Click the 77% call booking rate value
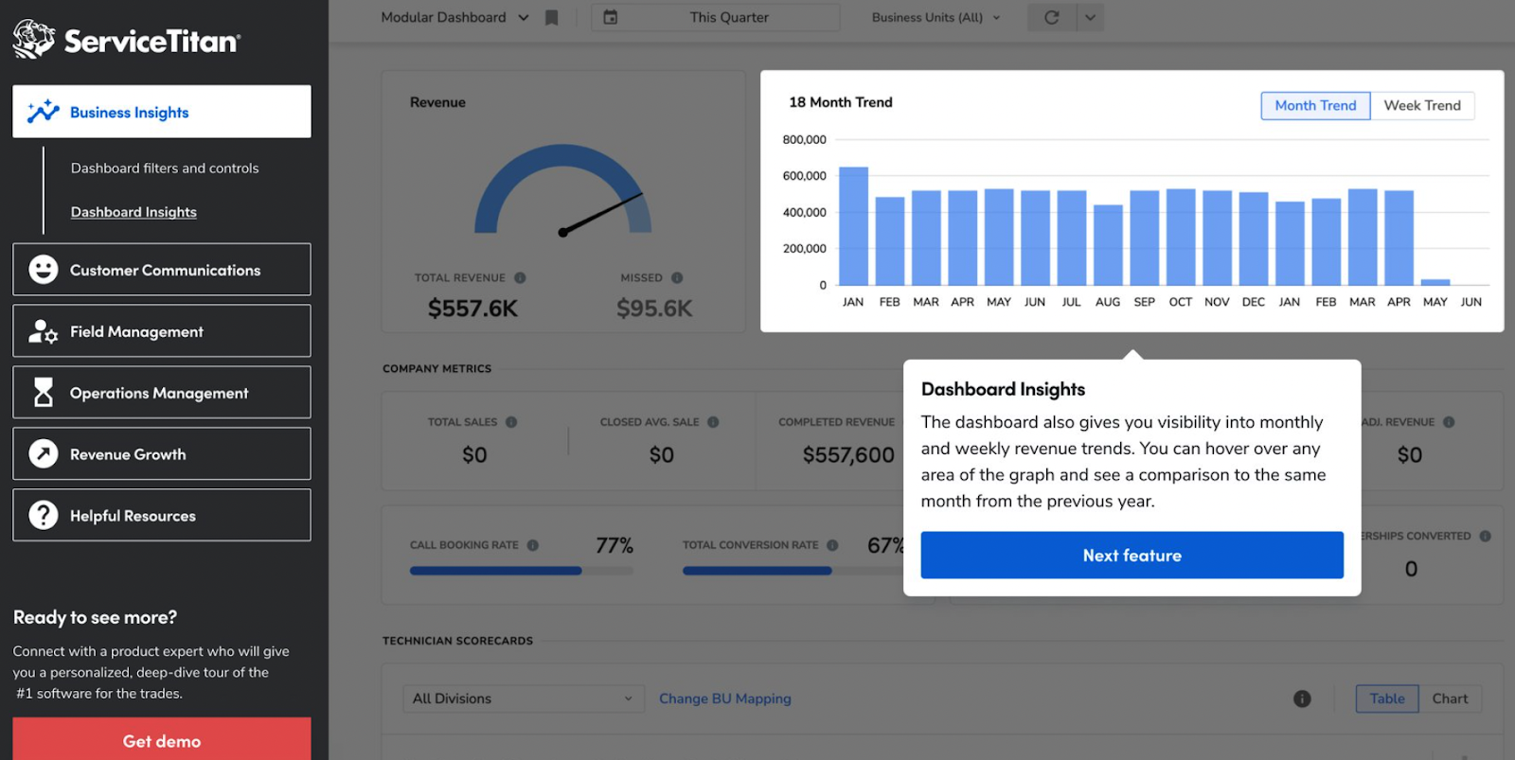1515x760 pixels. point(615,545)
